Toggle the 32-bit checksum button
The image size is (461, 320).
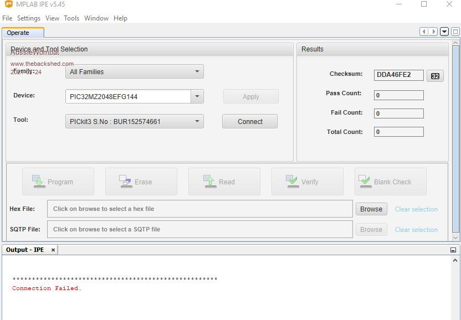click(435, 76)
